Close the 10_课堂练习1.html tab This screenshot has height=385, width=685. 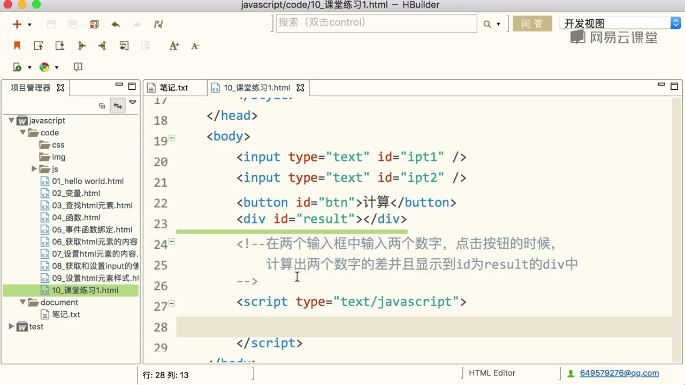300,88
